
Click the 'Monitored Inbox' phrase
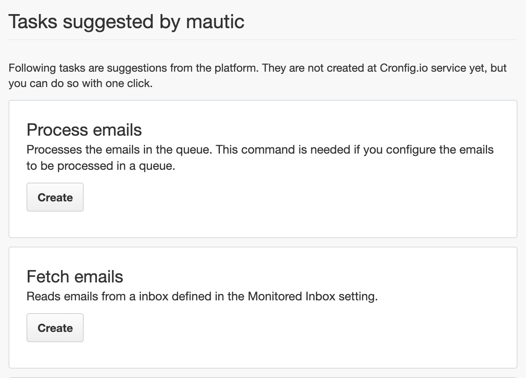[292, 296]
